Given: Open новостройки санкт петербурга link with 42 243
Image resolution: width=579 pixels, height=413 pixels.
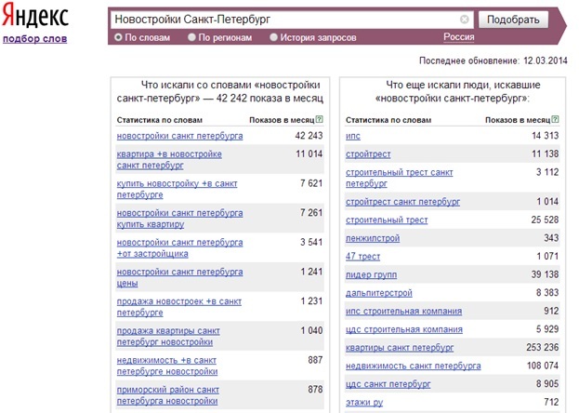Looking at the screenshot, I should coord(179,136).
